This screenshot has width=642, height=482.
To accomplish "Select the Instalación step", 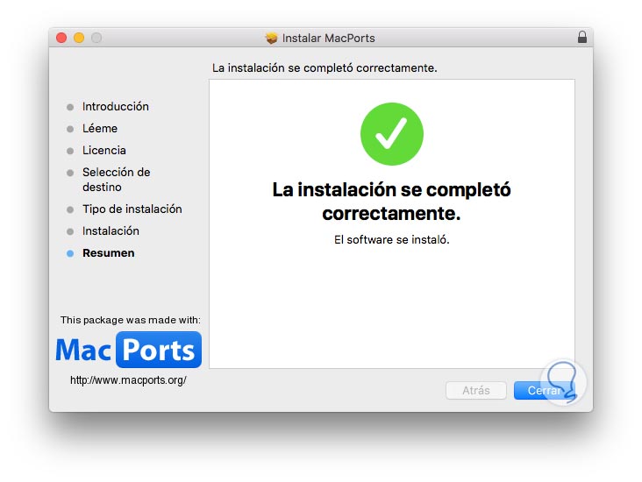I will click(x=111, y=231).
